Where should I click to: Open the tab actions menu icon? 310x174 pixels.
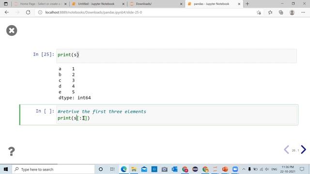point(6,4)
